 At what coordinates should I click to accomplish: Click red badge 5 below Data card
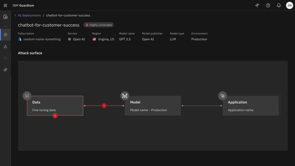point(55,115)
